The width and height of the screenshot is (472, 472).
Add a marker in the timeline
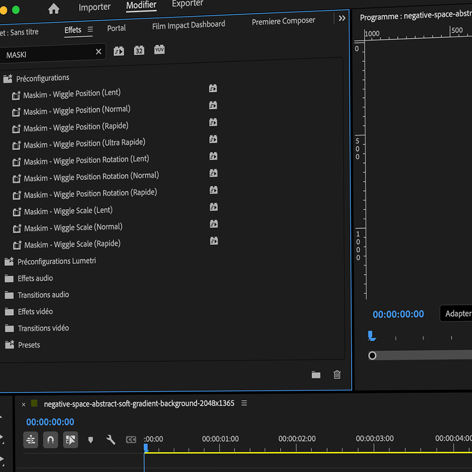point(91,440)
